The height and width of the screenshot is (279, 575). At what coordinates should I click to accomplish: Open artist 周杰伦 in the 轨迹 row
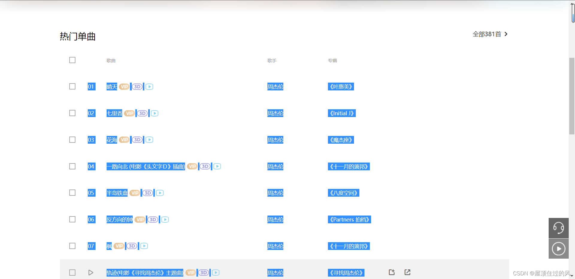coord(275,273)
